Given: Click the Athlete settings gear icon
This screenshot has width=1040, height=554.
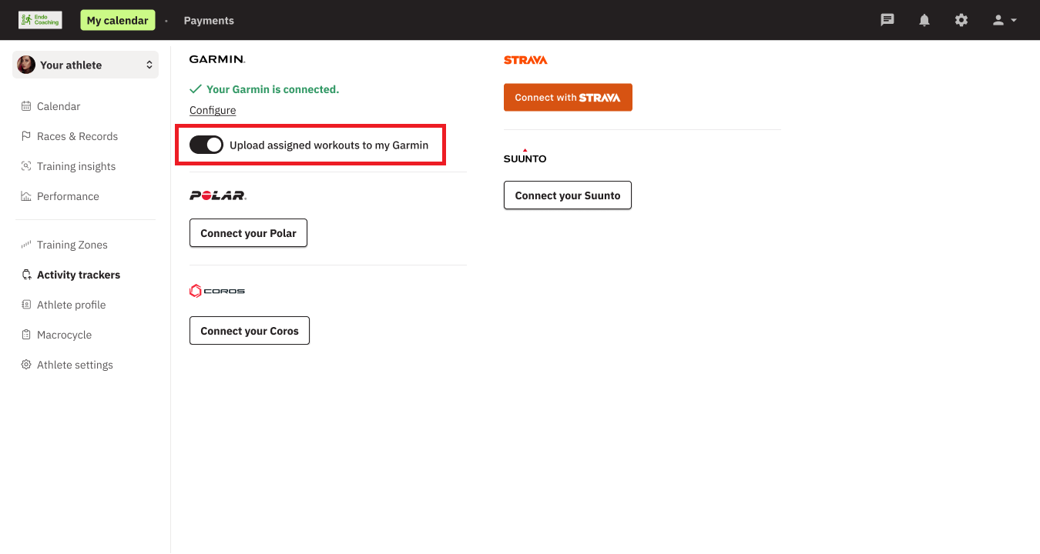Looking at the screenshot, I should (26, 365).
